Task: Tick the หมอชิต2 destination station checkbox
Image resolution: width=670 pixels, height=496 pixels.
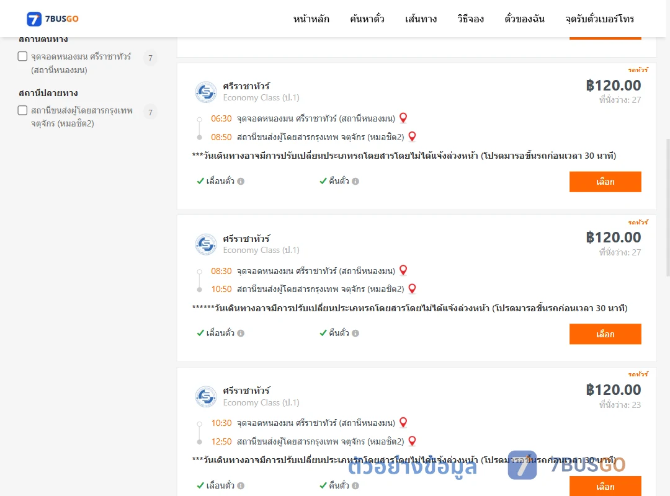Action: pyautogui.click(x=23, y=110)
